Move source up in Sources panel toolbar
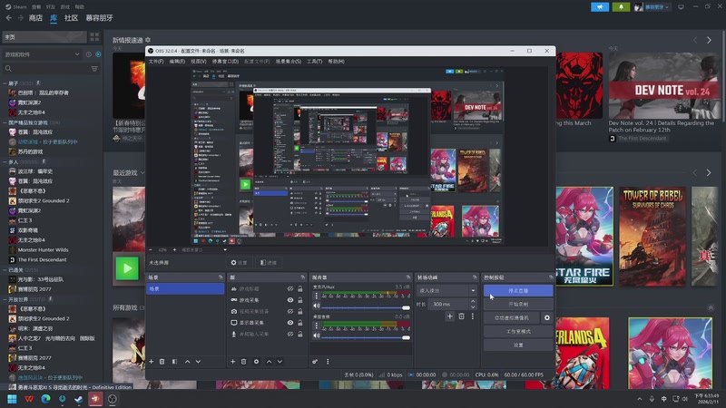 [x=269, y=361]
